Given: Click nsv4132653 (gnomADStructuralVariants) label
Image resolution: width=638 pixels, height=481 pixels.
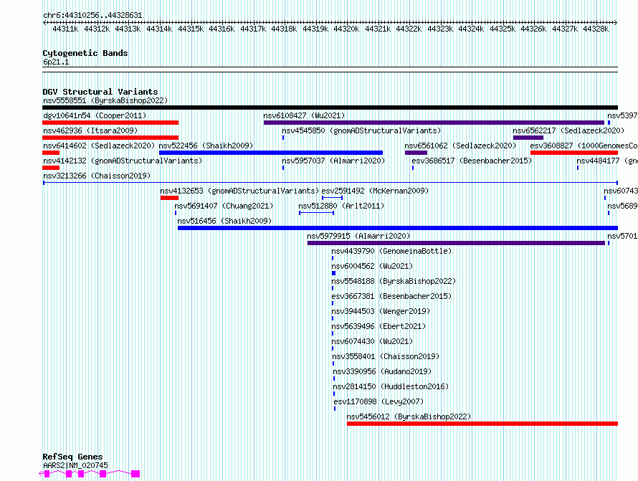Looking at the screenshot, I should [239, 191].
